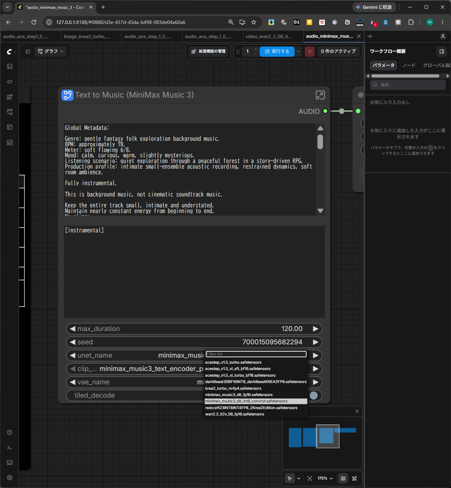451x488 pixels.
Task: Open the browser Extensions puzzle icon
Action: point(411,22)
